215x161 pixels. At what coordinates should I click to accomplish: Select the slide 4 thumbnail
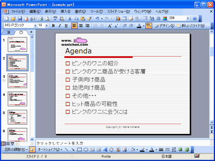click(17, 99)
